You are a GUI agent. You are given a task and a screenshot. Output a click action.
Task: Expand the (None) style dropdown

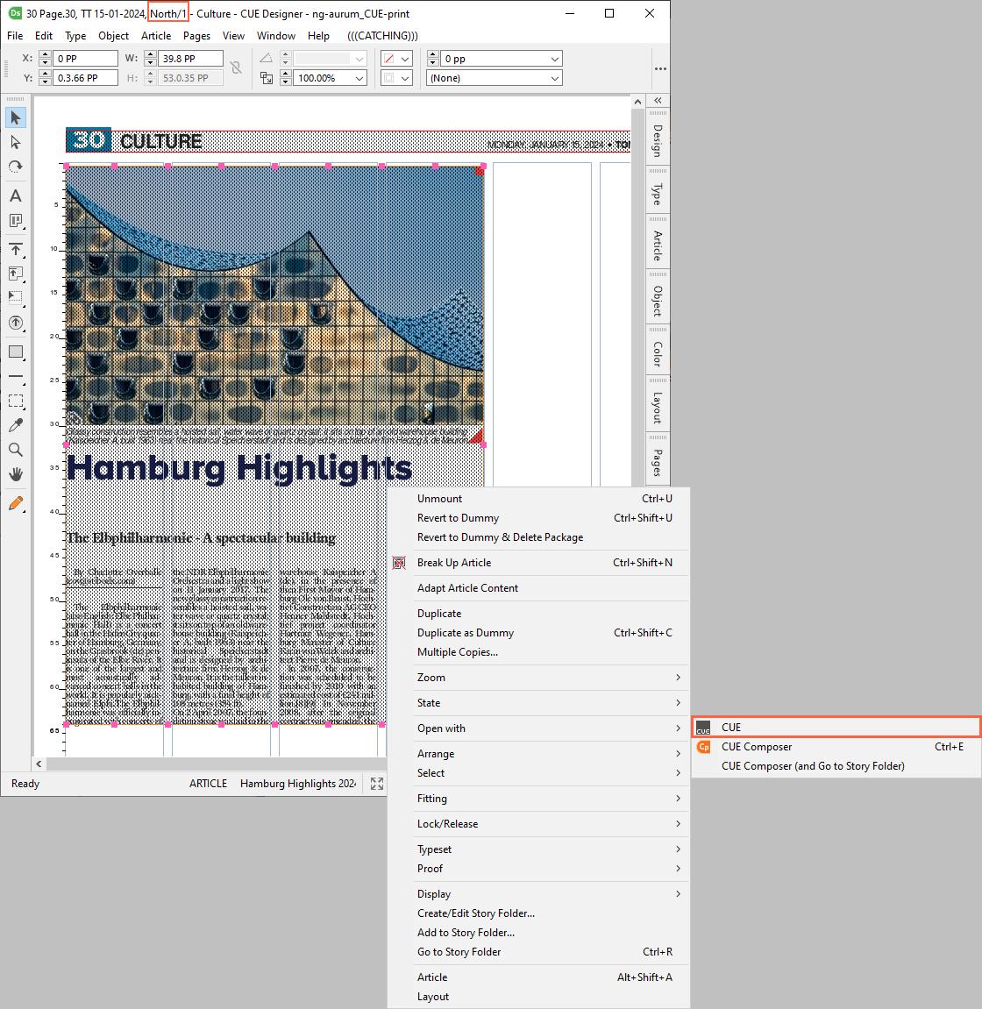pos(554,78)
